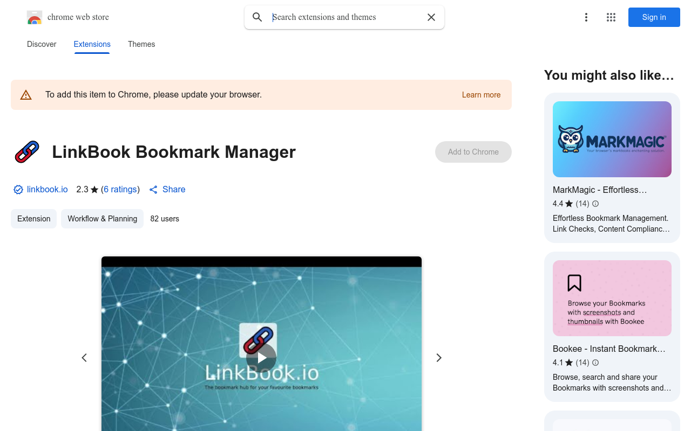691x431 pixels.
Task: Click the LinkBook Bookmark Manager heading
Action: 174,152
